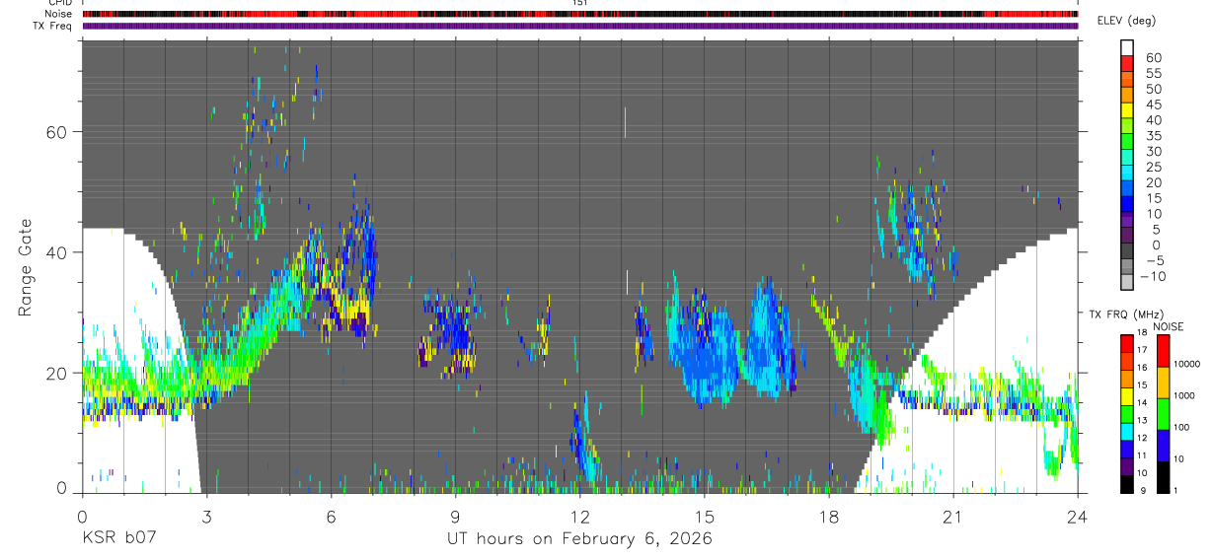This screenshot has width=1212, height=559.
Task: Click the x-axis tick label '18'
Action: 828,517
